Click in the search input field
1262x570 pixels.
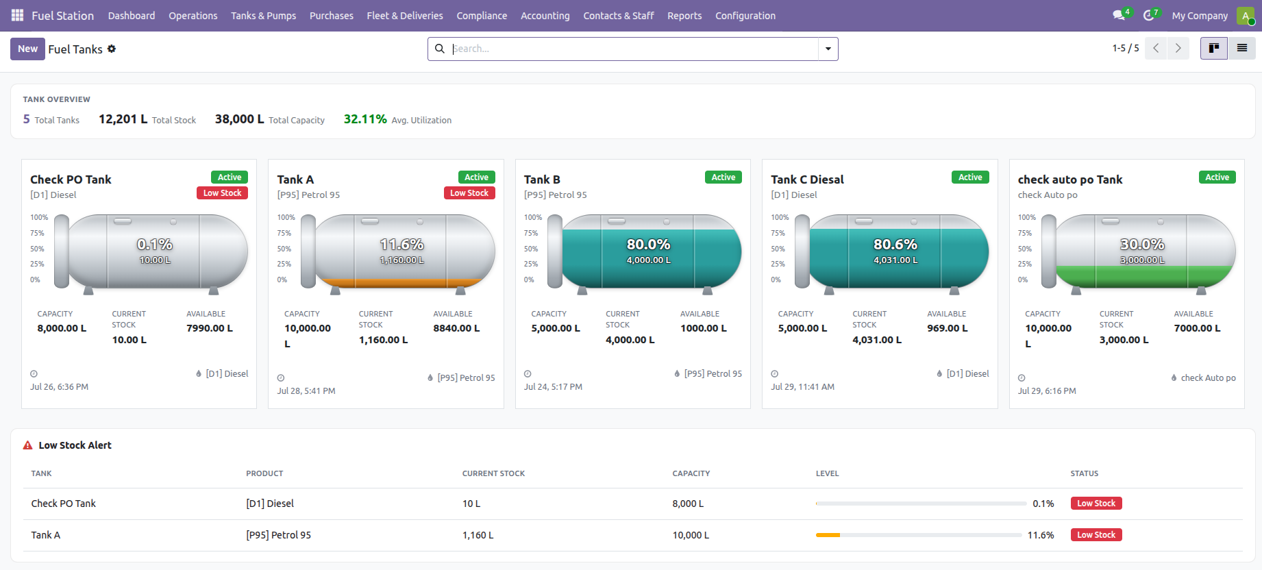pyautogui.click(x=634, y=49)
